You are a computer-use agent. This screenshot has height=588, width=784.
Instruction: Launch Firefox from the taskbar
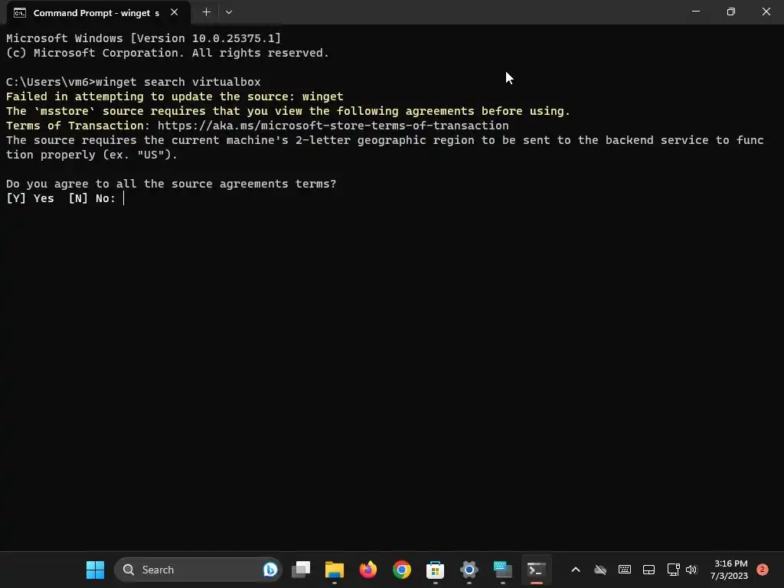coord(368,570)
